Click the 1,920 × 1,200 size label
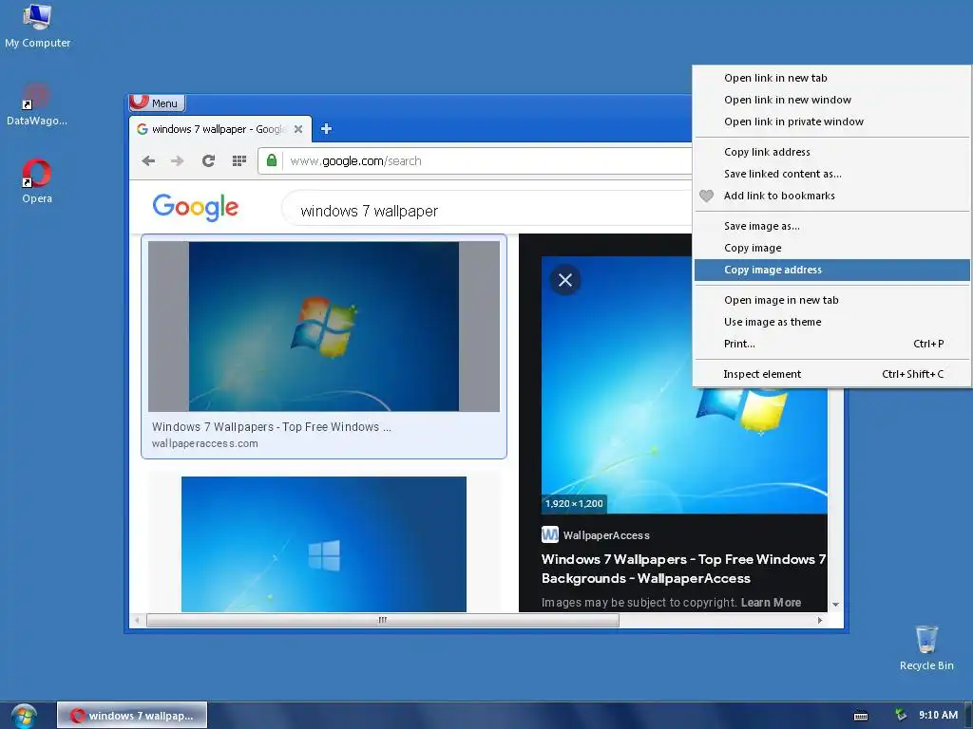Viewport: 973px width, 729px height. point(574,503)
